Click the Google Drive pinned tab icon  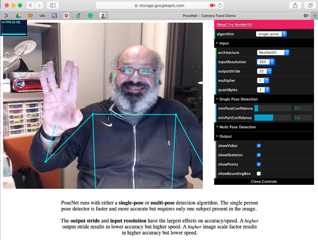coord(18,15)
